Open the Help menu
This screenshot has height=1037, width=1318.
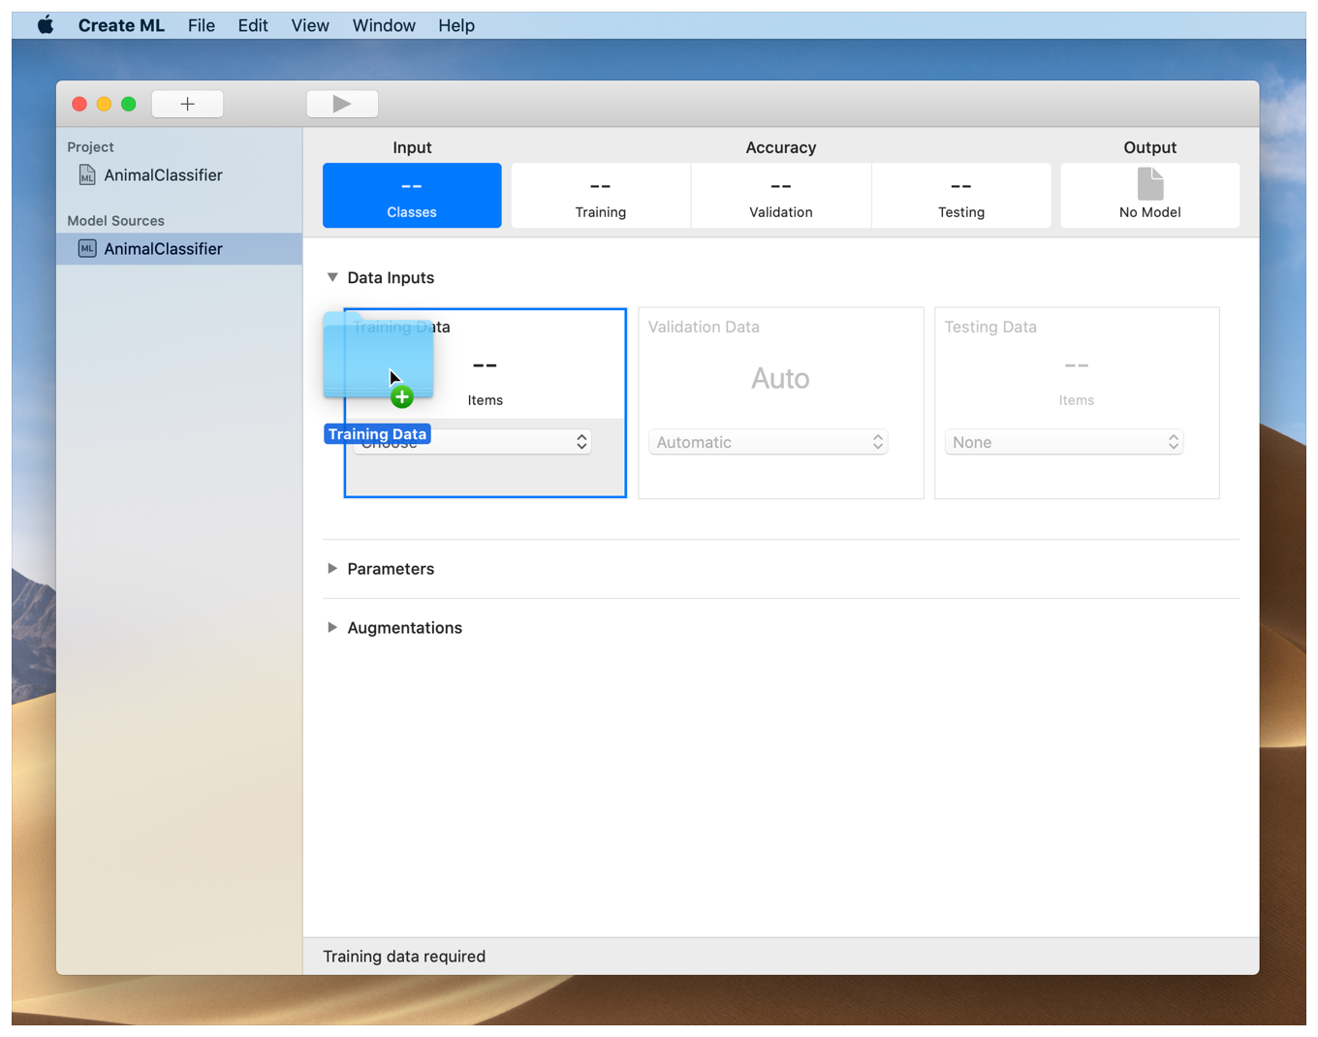[456, 25]
